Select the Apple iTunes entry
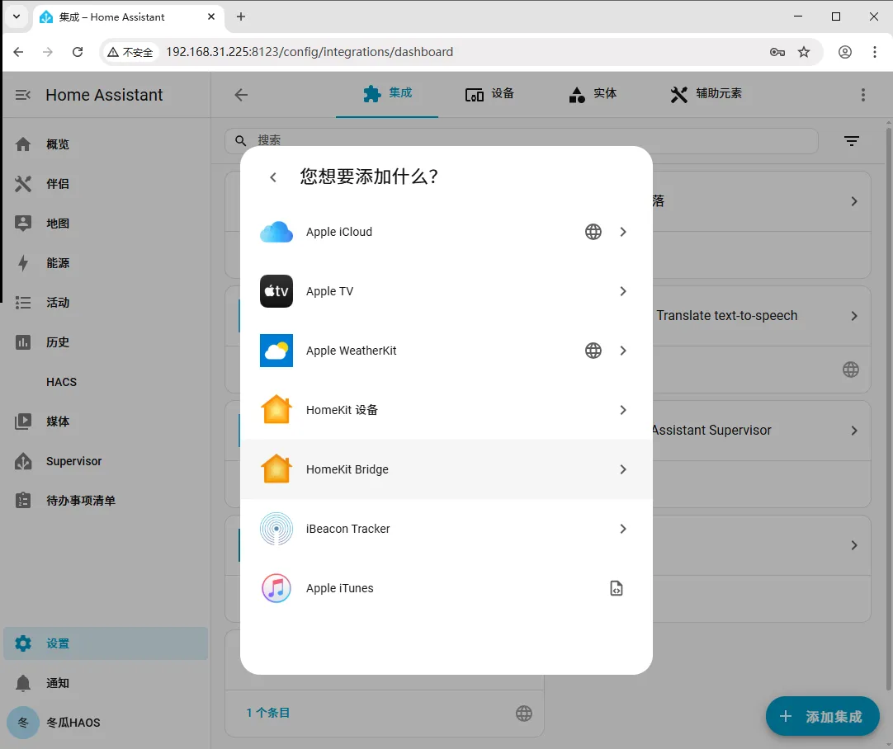893x749 pixels. click(x=446, y=588)
